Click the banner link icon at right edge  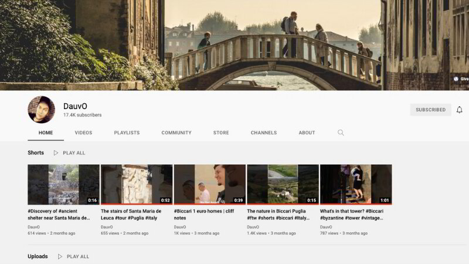coord(456,79)
